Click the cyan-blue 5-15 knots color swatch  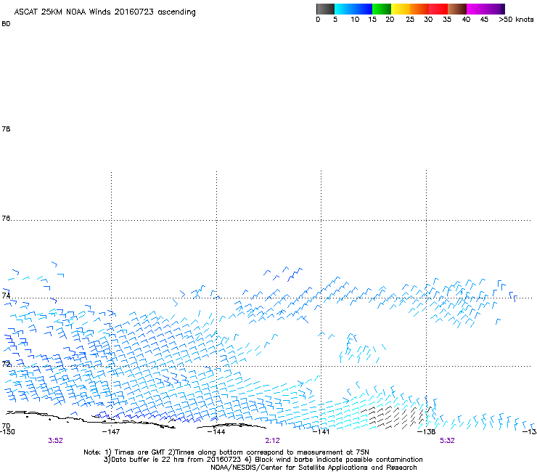353,9
